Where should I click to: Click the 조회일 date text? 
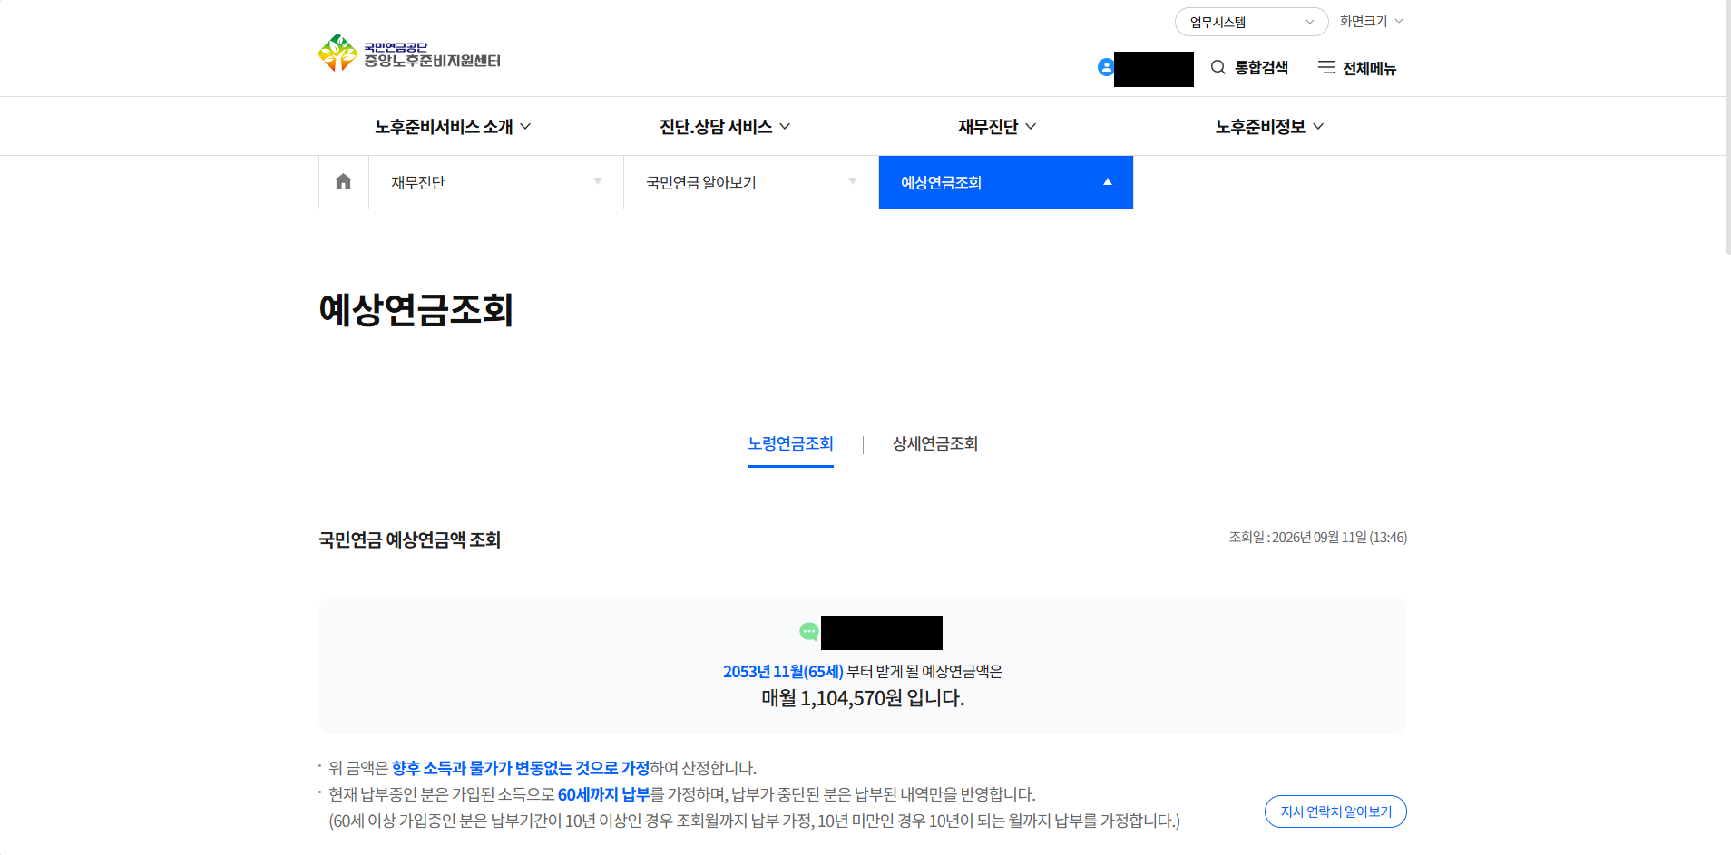(1318, 538)
